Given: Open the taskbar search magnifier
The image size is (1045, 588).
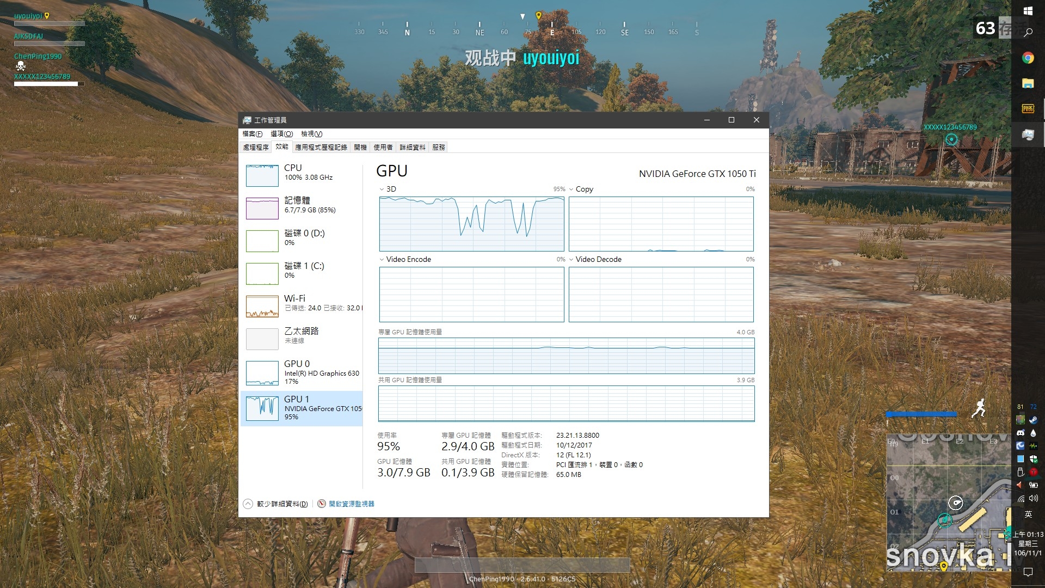Looking at the screenshot, I should click(1028, 33).
